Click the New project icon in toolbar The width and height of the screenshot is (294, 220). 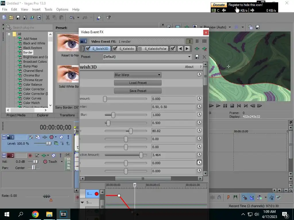pyautogui.click(x=4, y=17)
